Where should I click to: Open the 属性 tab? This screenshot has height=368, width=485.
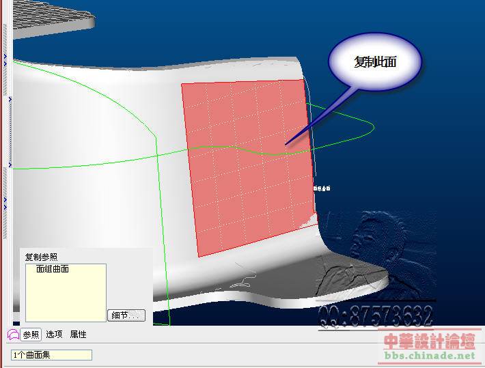(79, 335)
